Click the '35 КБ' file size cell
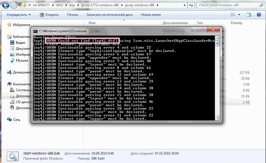Viewport: 266px width, 163px height. (x=245, y=79)
